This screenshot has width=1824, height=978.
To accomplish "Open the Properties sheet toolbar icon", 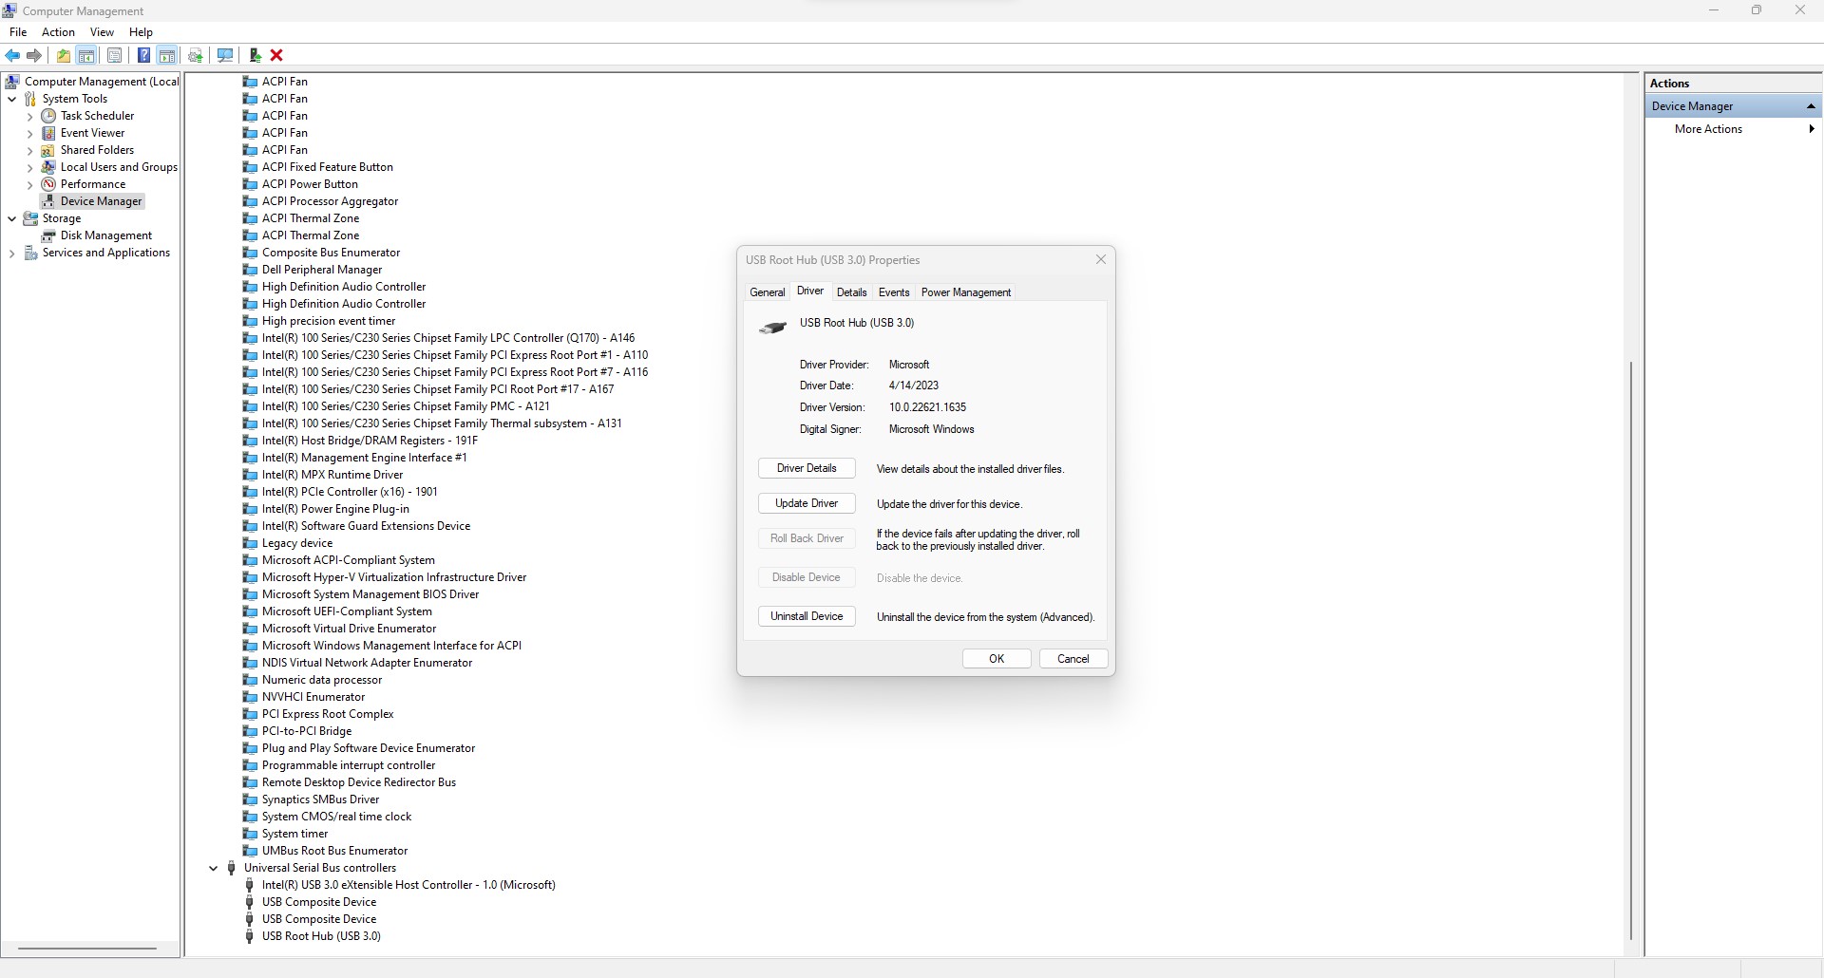I will (114, 55).
